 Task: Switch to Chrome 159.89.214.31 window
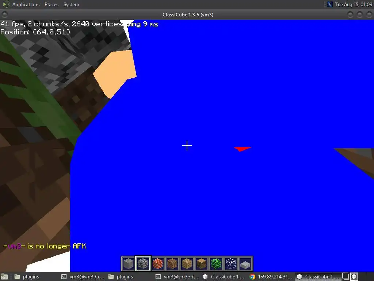(271, 277)
